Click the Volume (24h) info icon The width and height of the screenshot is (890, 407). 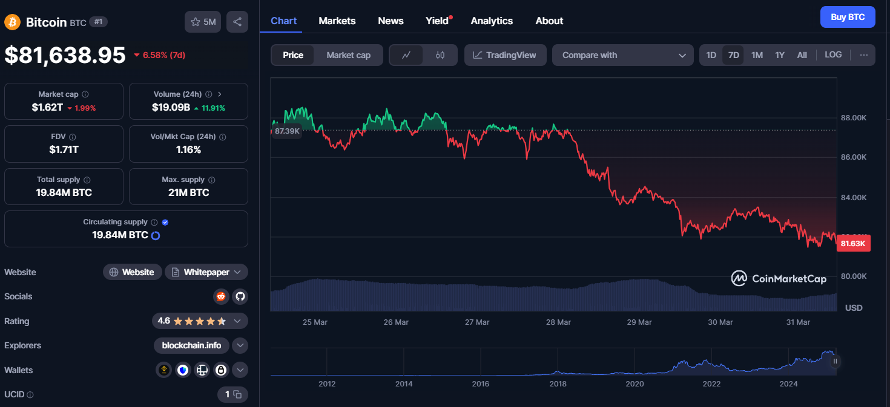(209, 94)
